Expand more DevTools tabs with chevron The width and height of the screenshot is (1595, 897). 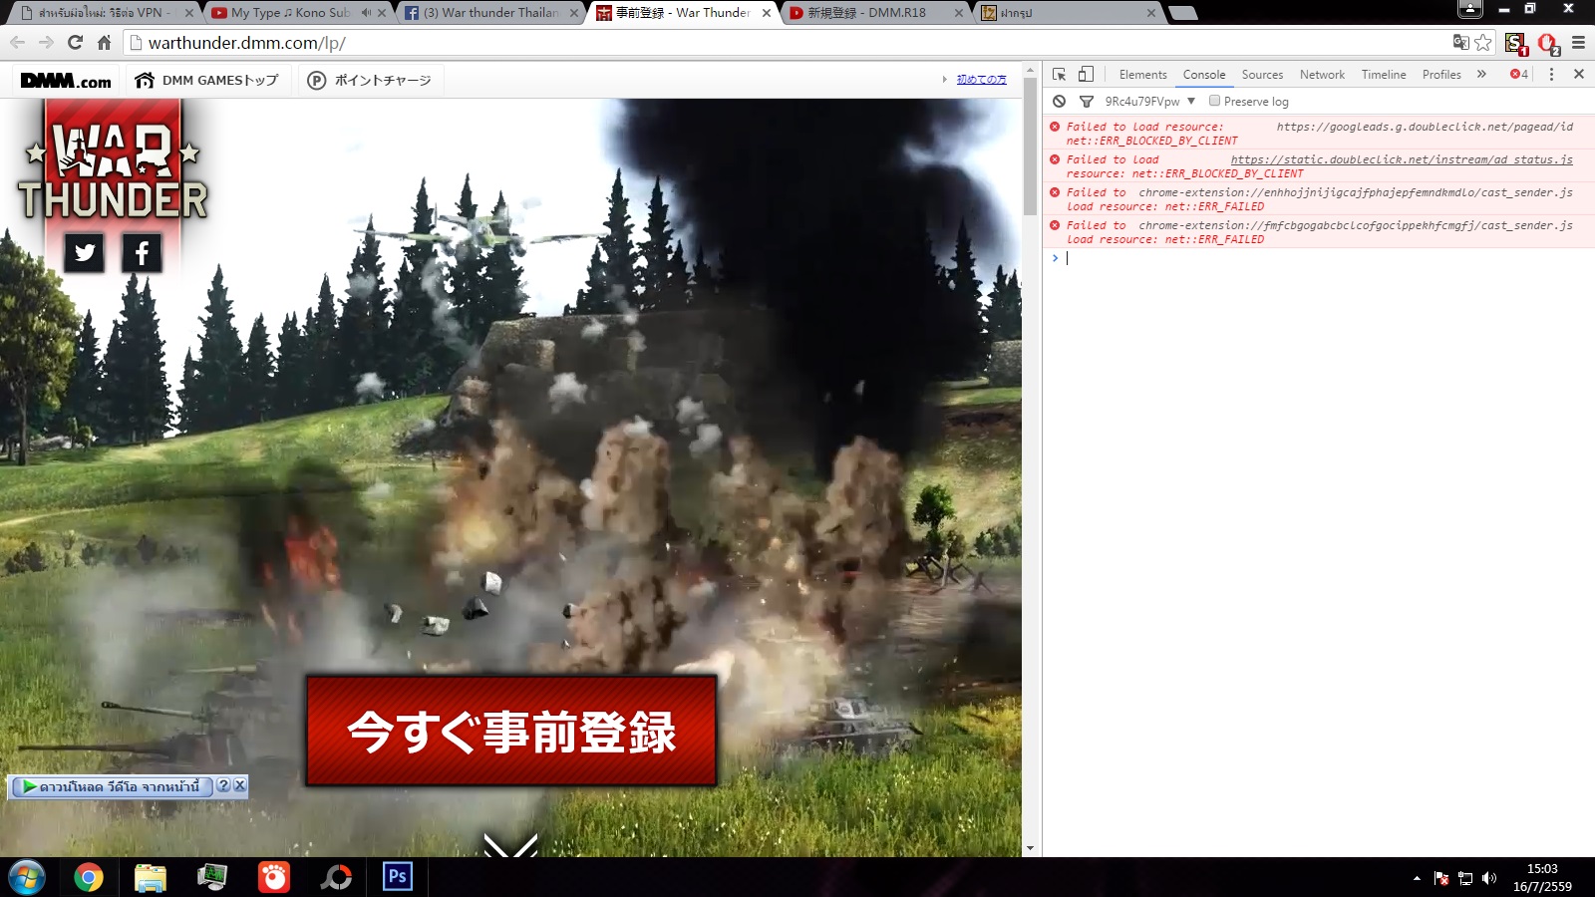pyautogui.click(x=1481, y=74)
